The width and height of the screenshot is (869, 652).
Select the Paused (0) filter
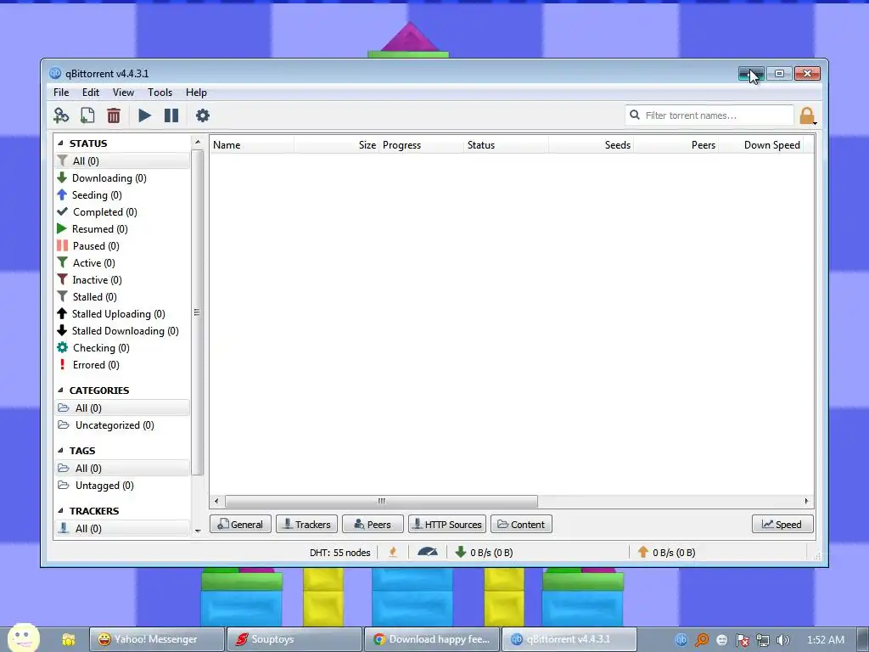pyautogui.click(x=122, y=246)
